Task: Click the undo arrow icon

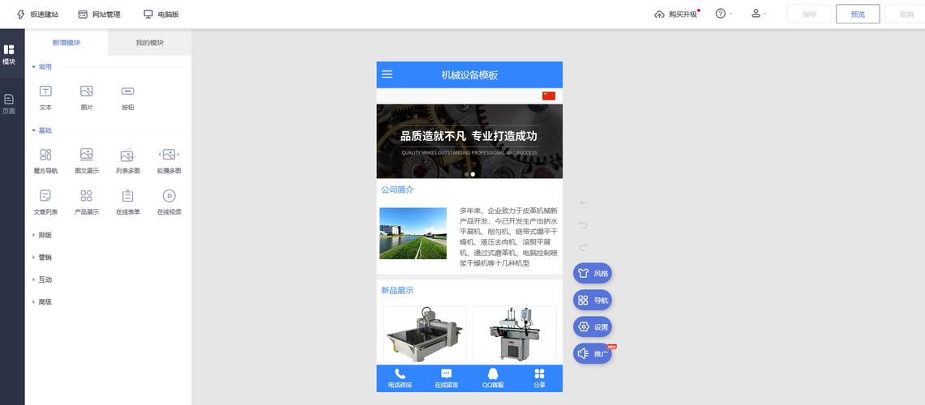Action: click(x=584, y=225)
